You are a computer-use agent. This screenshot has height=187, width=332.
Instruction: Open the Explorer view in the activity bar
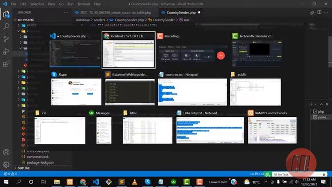coord(6,14)
